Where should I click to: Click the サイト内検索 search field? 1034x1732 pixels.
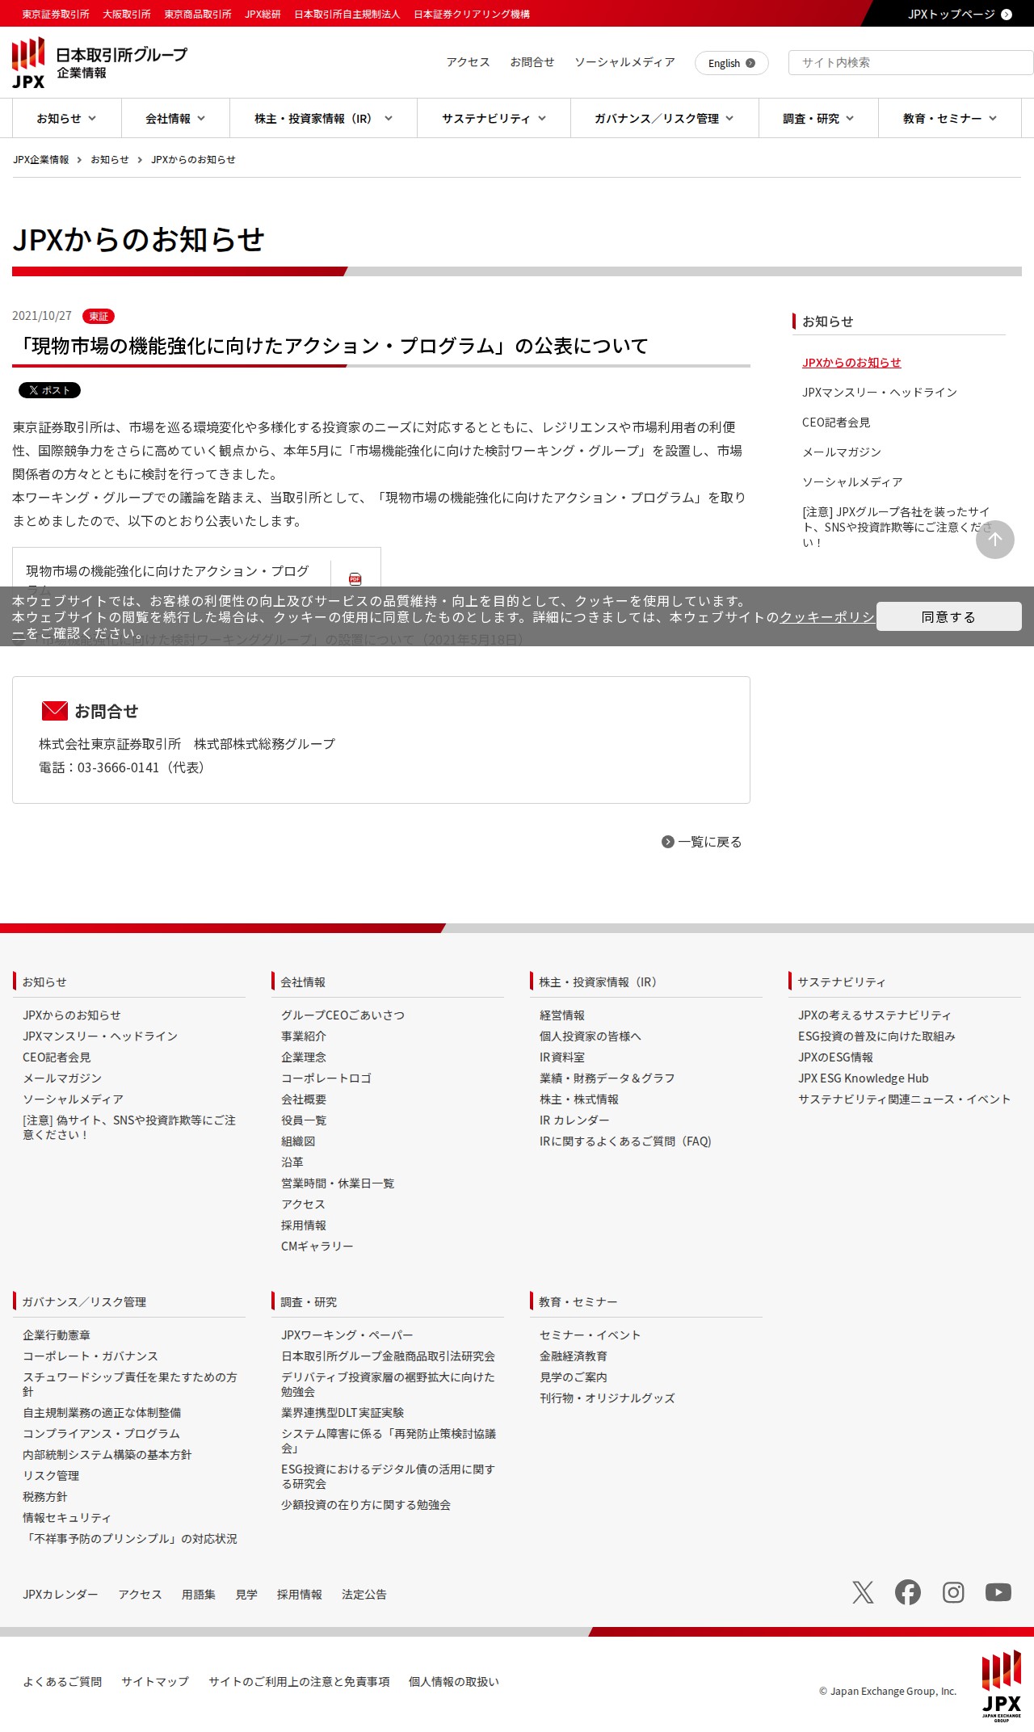pyautogui.click(x=910, y=62)
